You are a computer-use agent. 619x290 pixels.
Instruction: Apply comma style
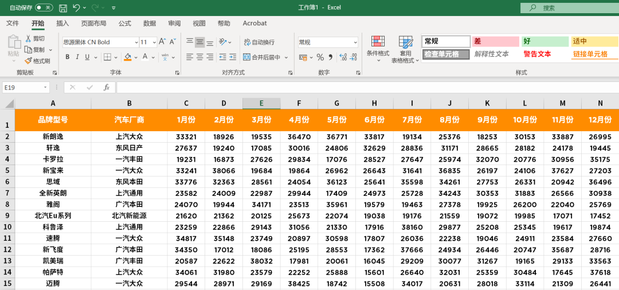click(x=331, y=58)
